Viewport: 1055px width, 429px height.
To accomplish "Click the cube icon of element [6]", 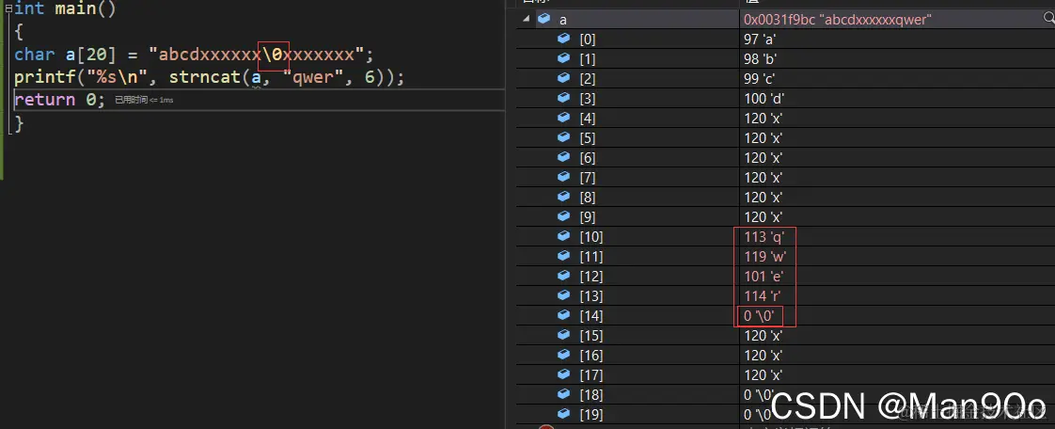I will point(564,158).
